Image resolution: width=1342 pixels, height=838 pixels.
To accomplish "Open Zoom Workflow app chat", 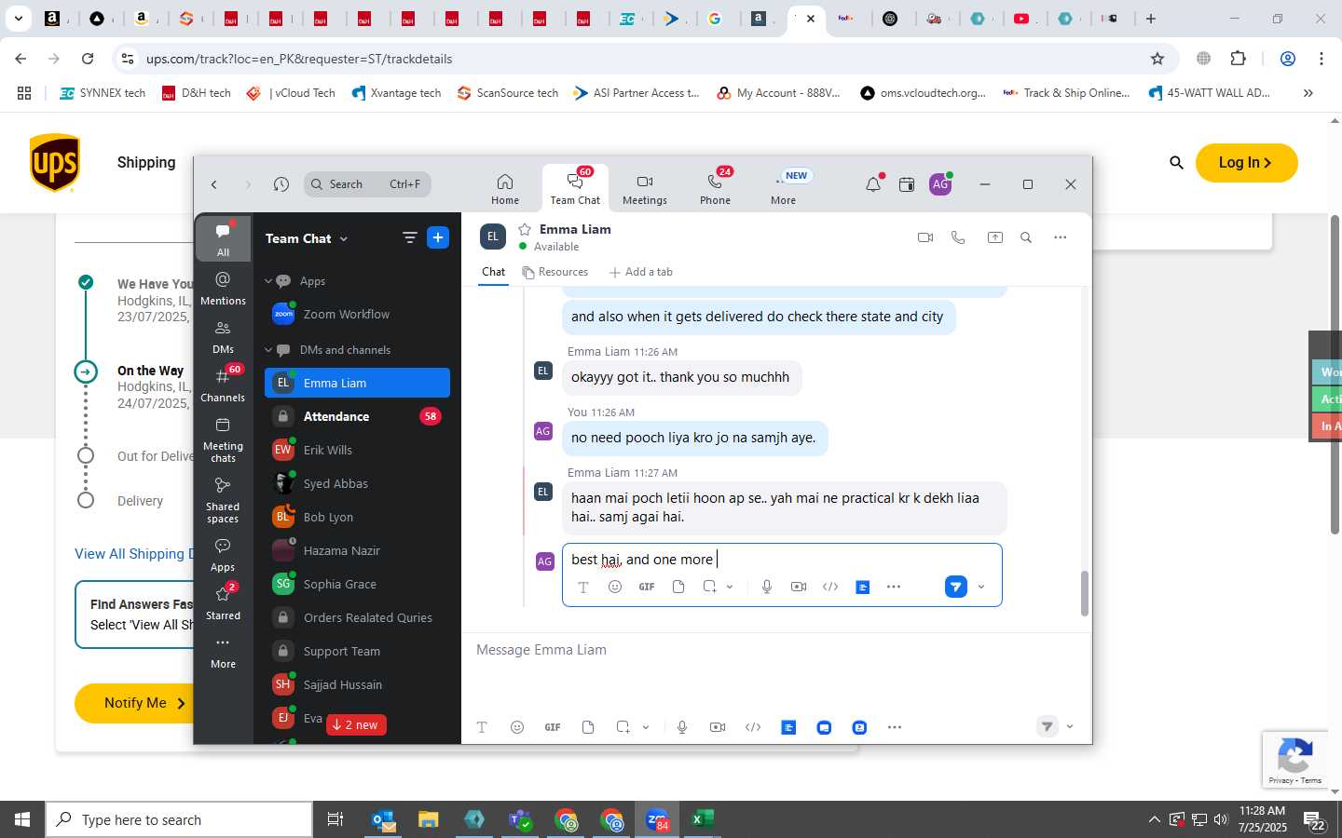I will (x=357, y=314).
